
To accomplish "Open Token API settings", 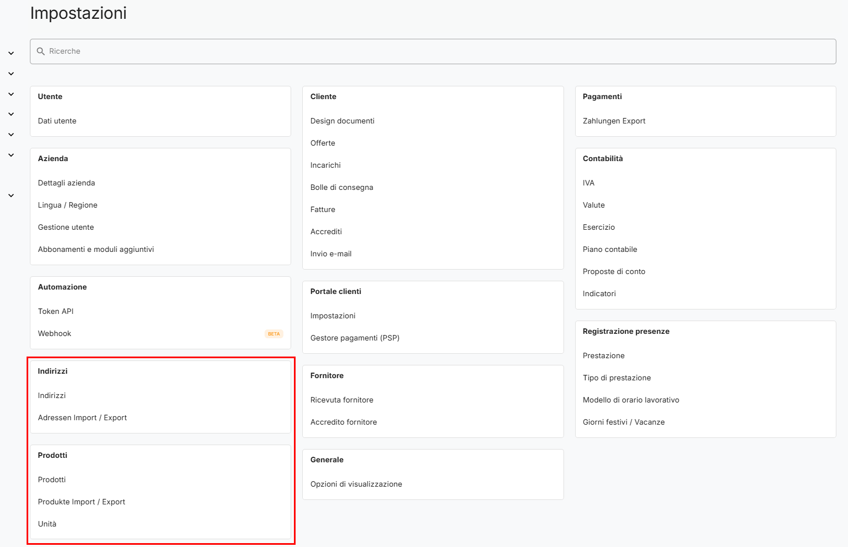I will pos(55,311).
